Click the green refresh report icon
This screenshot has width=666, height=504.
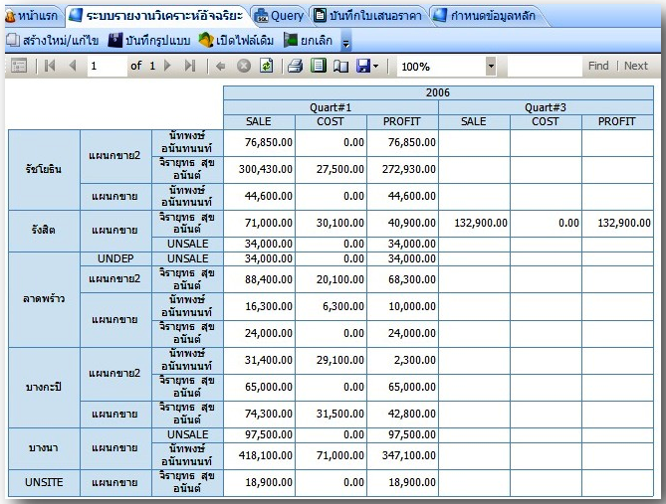coord(266,66)
